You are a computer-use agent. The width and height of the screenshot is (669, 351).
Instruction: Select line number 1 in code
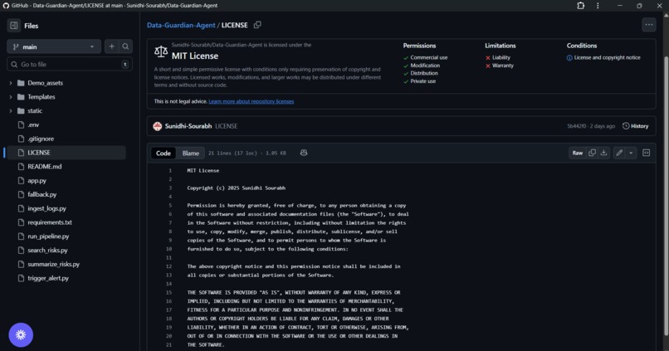point(170,171)
